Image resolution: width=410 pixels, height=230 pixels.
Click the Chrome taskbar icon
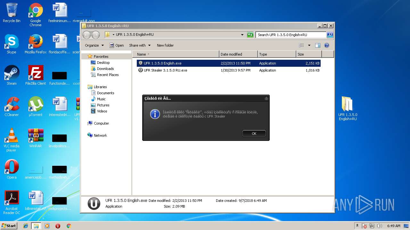point(69,226)
